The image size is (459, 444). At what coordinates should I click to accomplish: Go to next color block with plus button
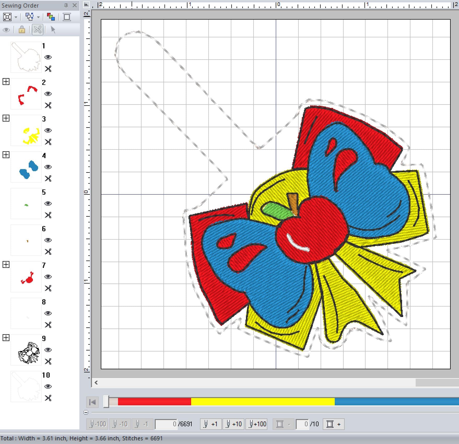point(334,424)
